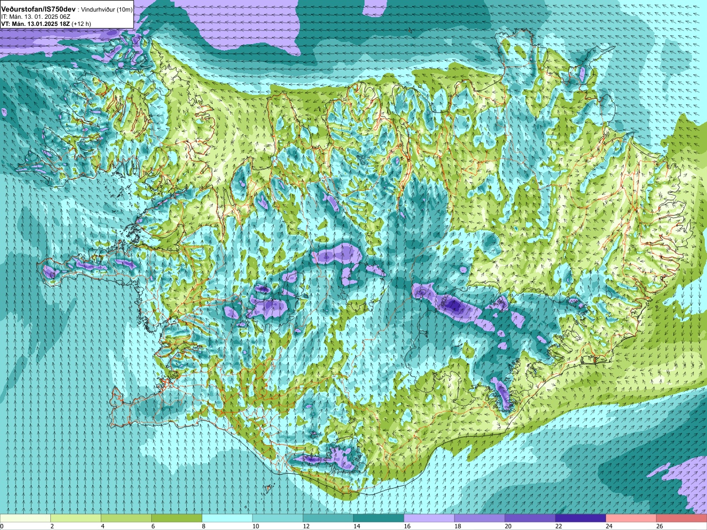Click the legend value 4
707x530 pixels.
click(103, 526)
